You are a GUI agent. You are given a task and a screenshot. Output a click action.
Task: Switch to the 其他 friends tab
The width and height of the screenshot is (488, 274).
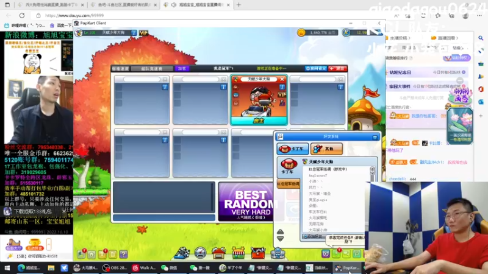(x=326, y=149)
